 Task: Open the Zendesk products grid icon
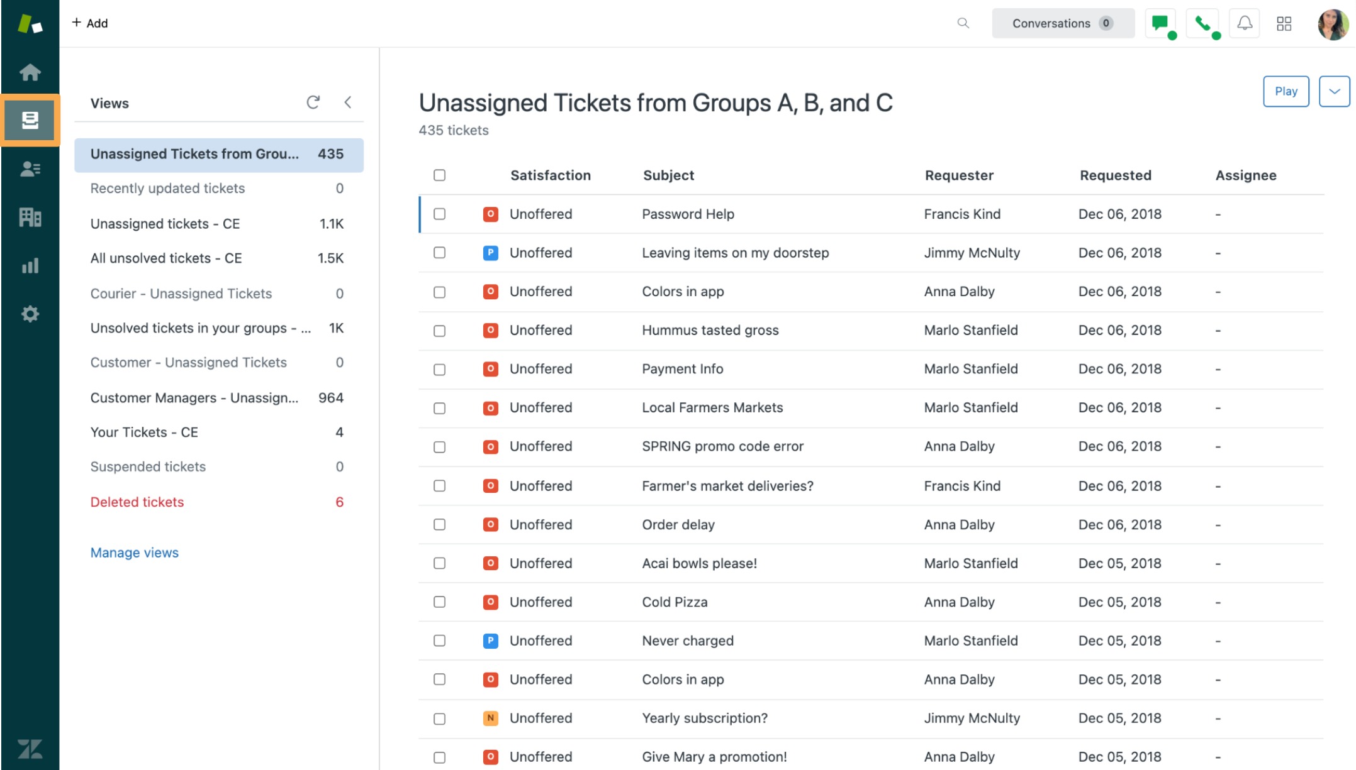pyautogui.click(x=1284, y=23)
